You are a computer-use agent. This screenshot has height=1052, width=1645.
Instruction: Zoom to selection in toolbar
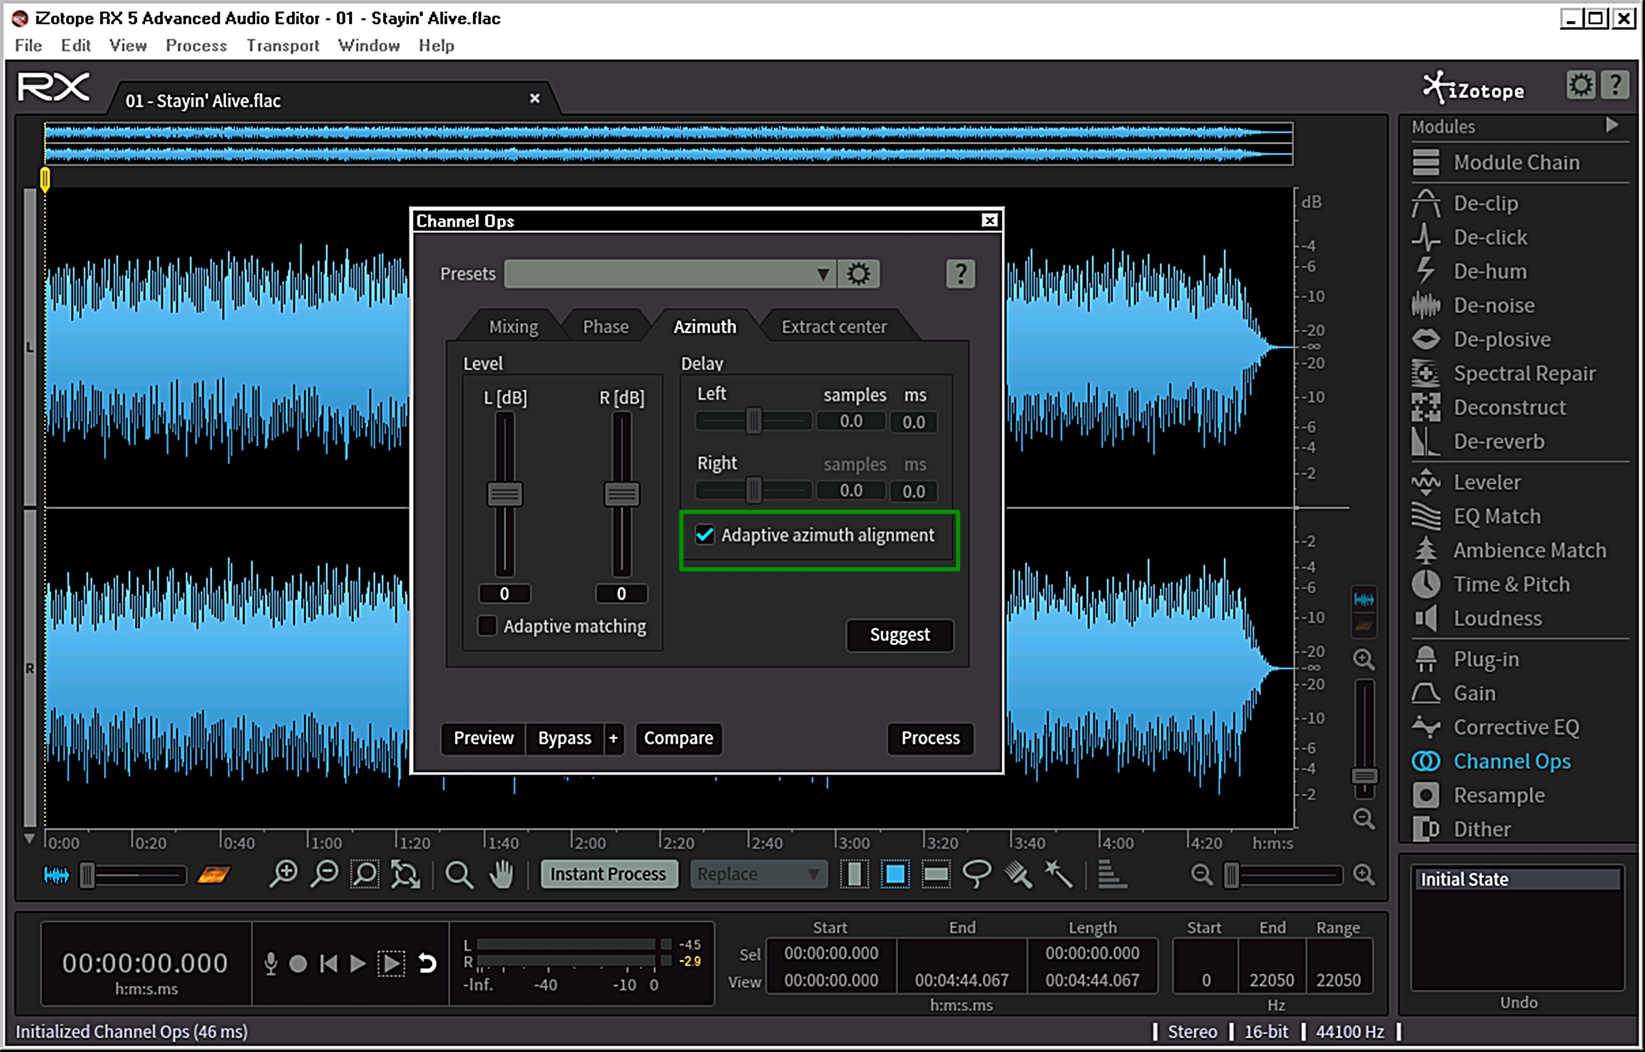point(365,874)
